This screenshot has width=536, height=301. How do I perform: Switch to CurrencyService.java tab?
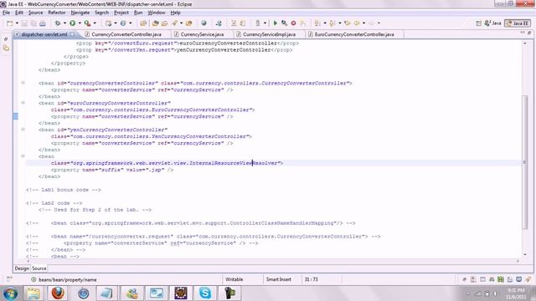pos(202,34)
